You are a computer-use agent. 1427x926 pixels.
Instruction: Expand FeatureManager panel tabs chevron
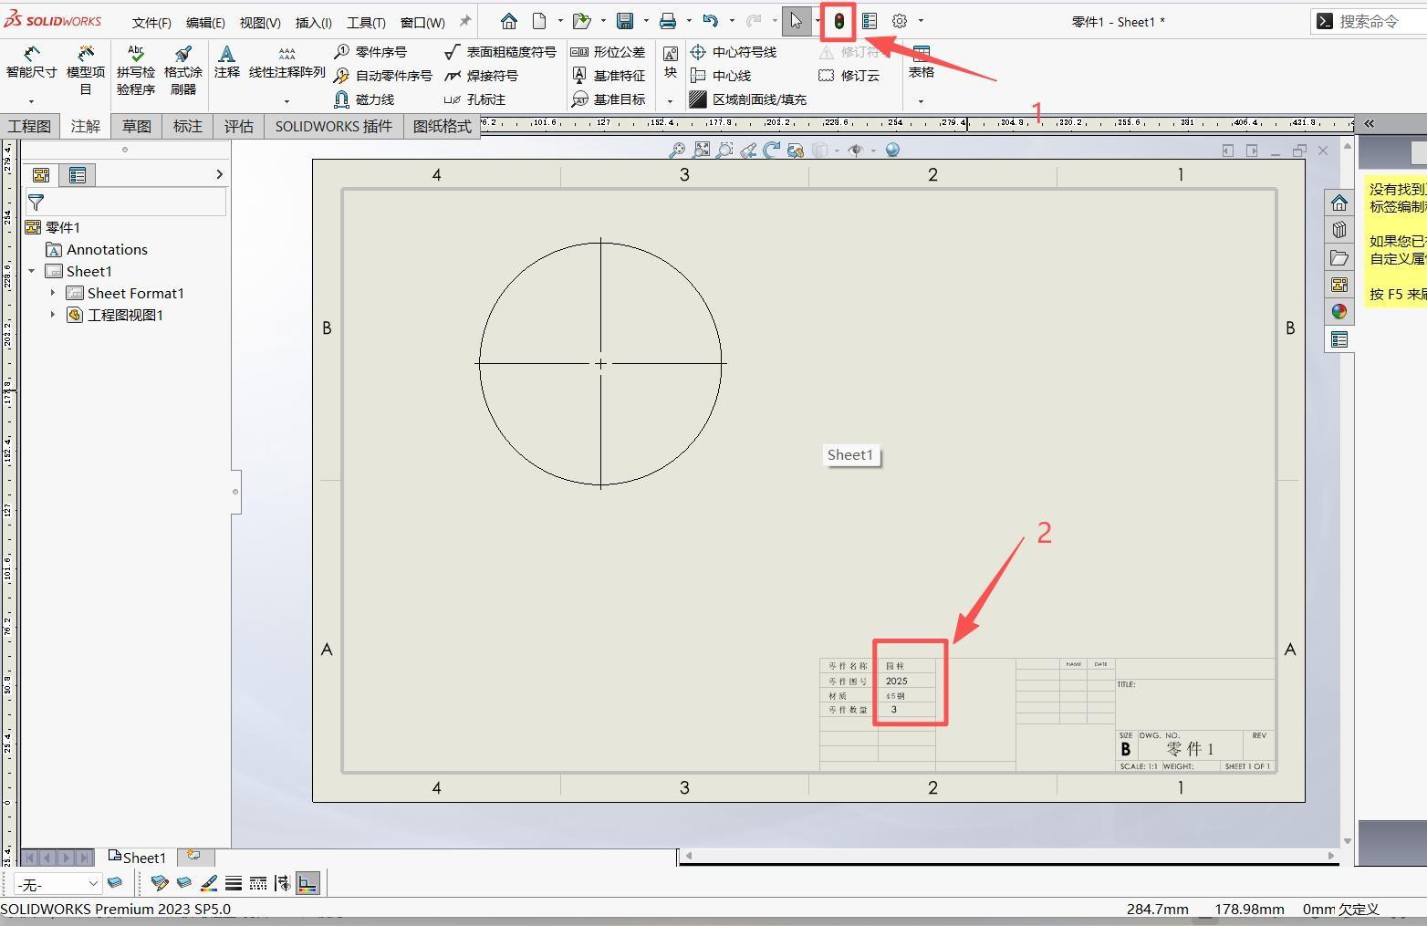[x=219, y=174]
